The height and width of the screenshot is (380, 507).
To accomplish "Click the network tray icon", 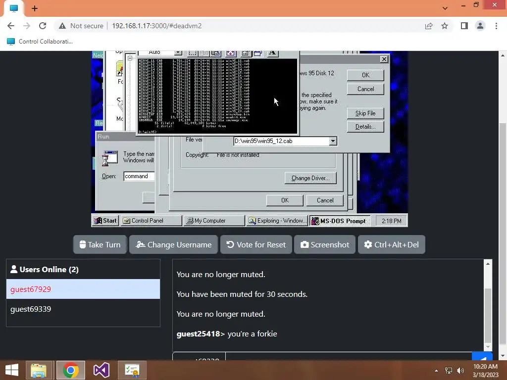I will pos(449,371).
